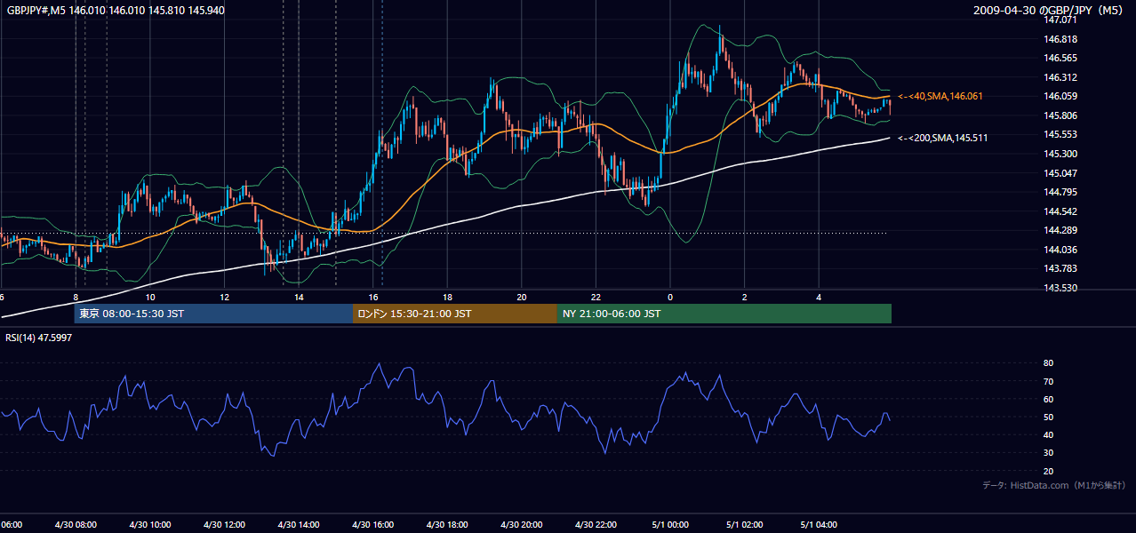This screenshot has width=1136, height=533.
Task: Click the 4/30 22:00 time axis label
Action: pos(596,525)
